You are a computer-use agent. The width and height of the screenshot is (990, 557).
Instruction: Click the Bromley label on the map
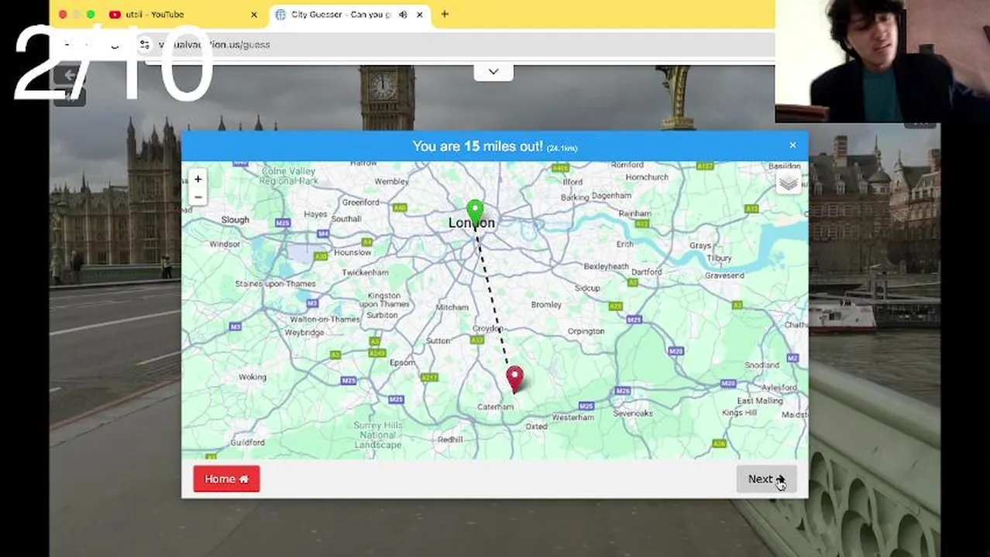tap(546, 305)
